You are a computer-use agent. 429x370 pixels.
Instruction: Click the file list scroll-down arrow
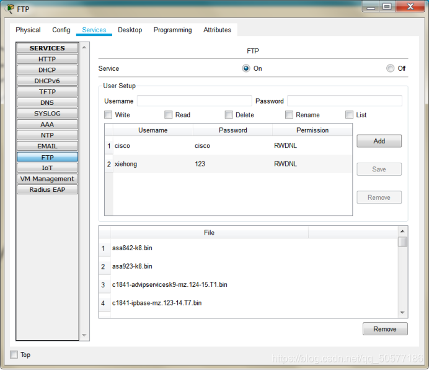(402, 312)
